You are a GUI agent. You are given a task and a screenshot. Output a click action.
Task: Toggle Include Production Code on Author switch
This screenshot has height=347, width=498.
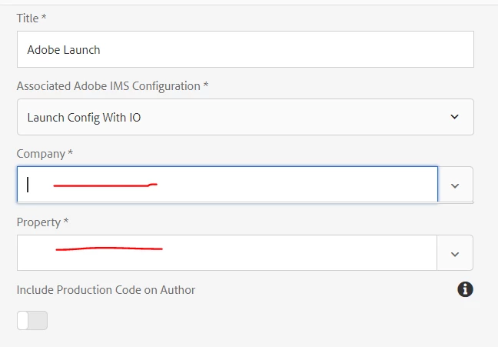pos(32,320)
